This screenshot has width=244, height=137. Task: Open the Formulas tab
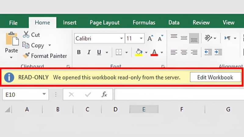tap(144, 23)
